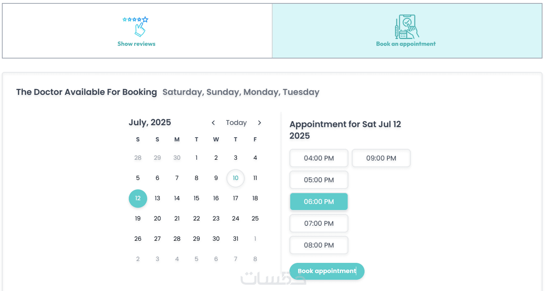Image resolution: width=547 pixels, height=291 pixels.
Task: Pick today's date, July 10
Action: coord(235,178)
